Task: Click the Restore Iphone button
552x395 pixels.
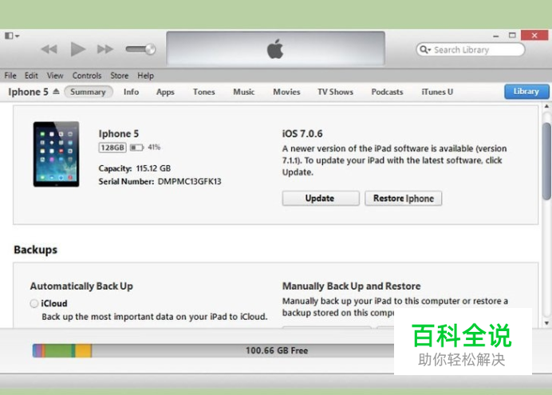Action: (404, 198)
